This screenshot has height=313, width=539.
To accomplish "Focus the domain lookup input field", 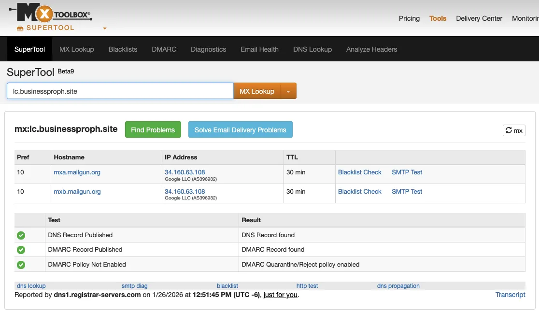I will coord(120,91).
